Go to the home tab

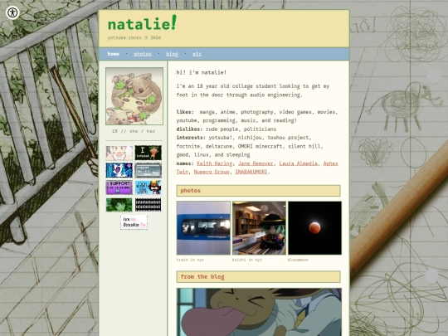[113, 54]
